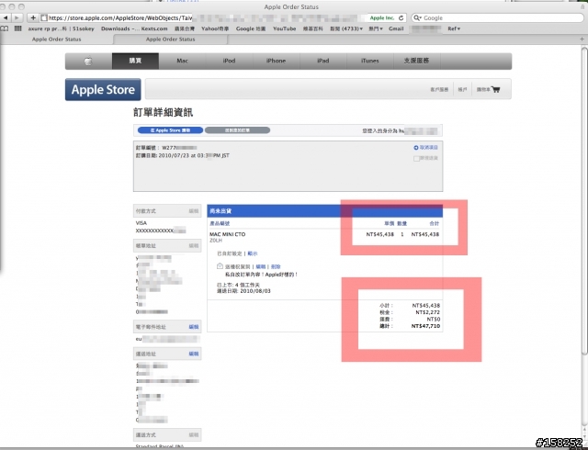The image size is (588, 450).
Task: Click the gift message envelope icon
Action: 220,266
